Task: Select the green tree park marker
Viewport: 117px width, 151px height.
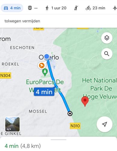Action: click(x=45, y=72)
